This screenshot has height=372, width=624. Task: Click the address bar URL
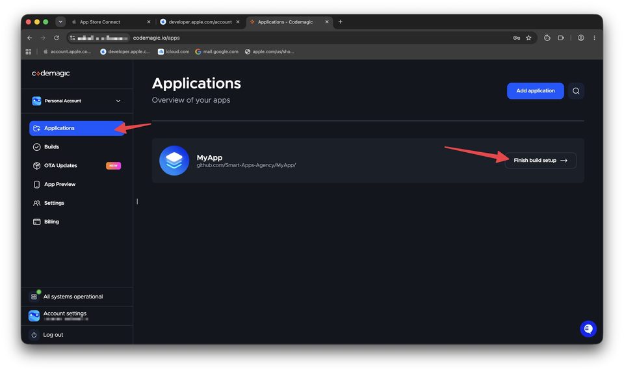pyautogui.click(x=157, y=38)
